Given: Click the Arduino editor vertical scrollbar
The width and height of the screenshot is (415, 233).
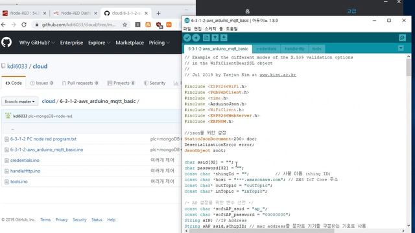Looking at the screenshot, I should click(x=409, y=67).
